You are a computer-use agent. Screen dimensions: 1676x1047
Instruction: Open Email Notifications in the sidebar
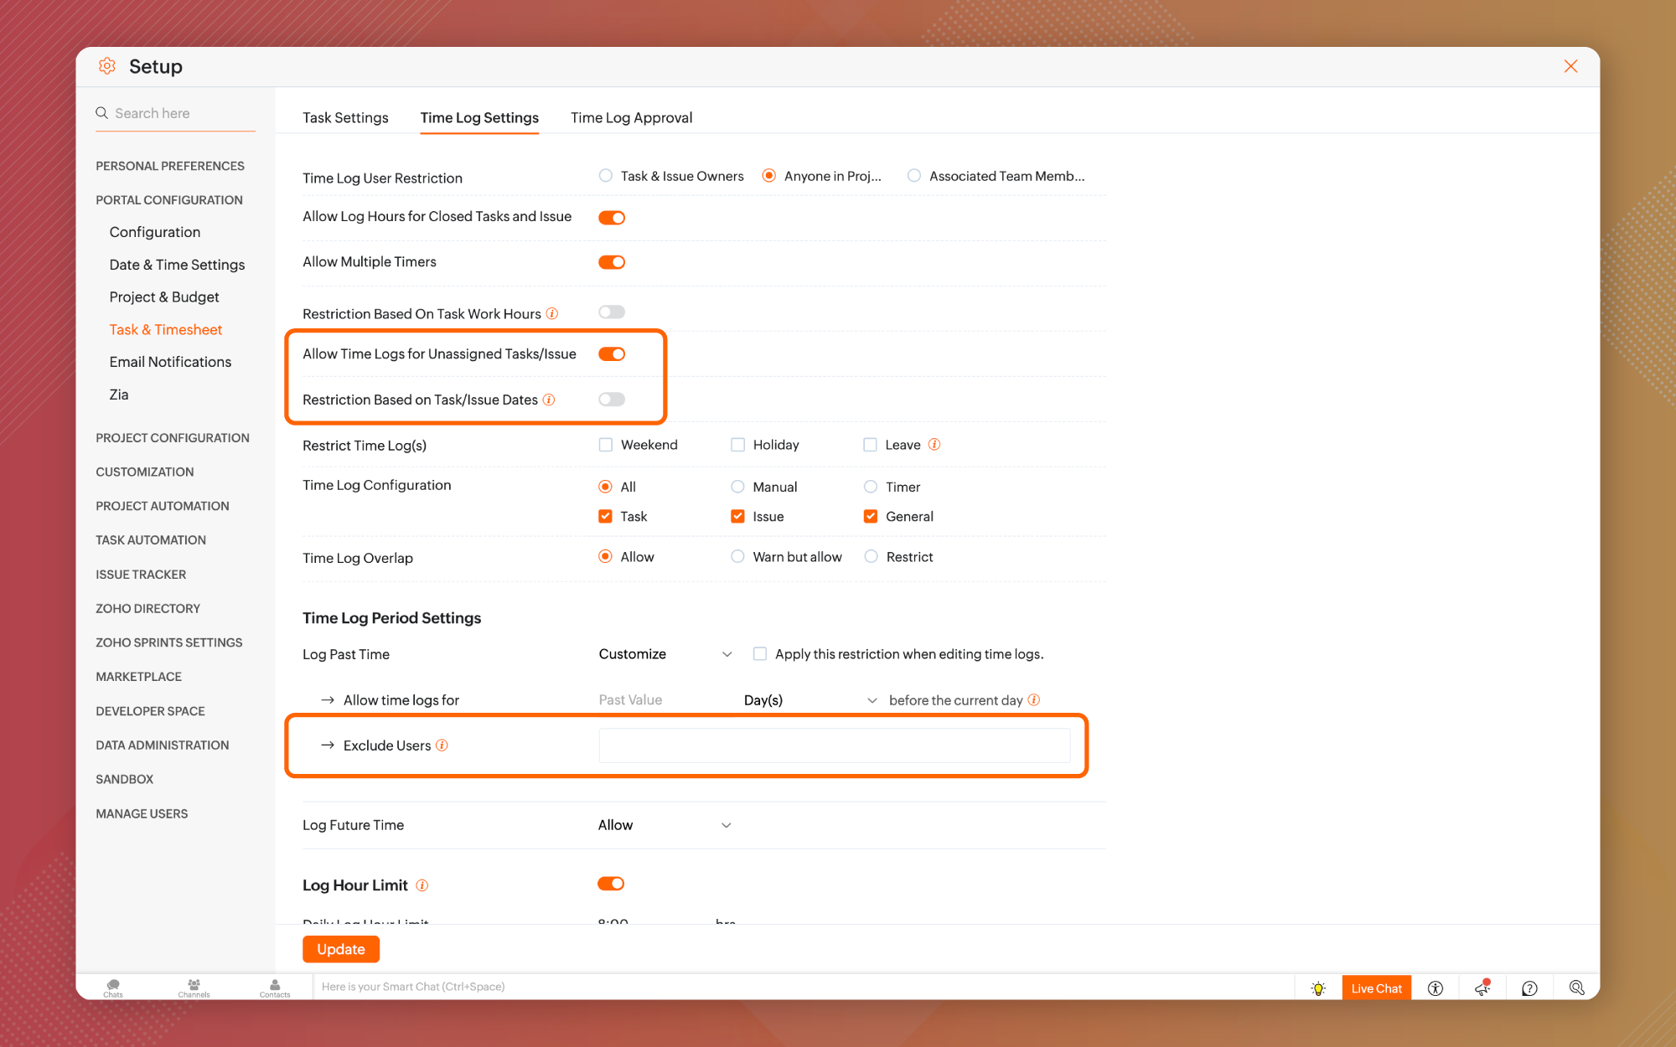pyautogui.click(x=170, y=362)
